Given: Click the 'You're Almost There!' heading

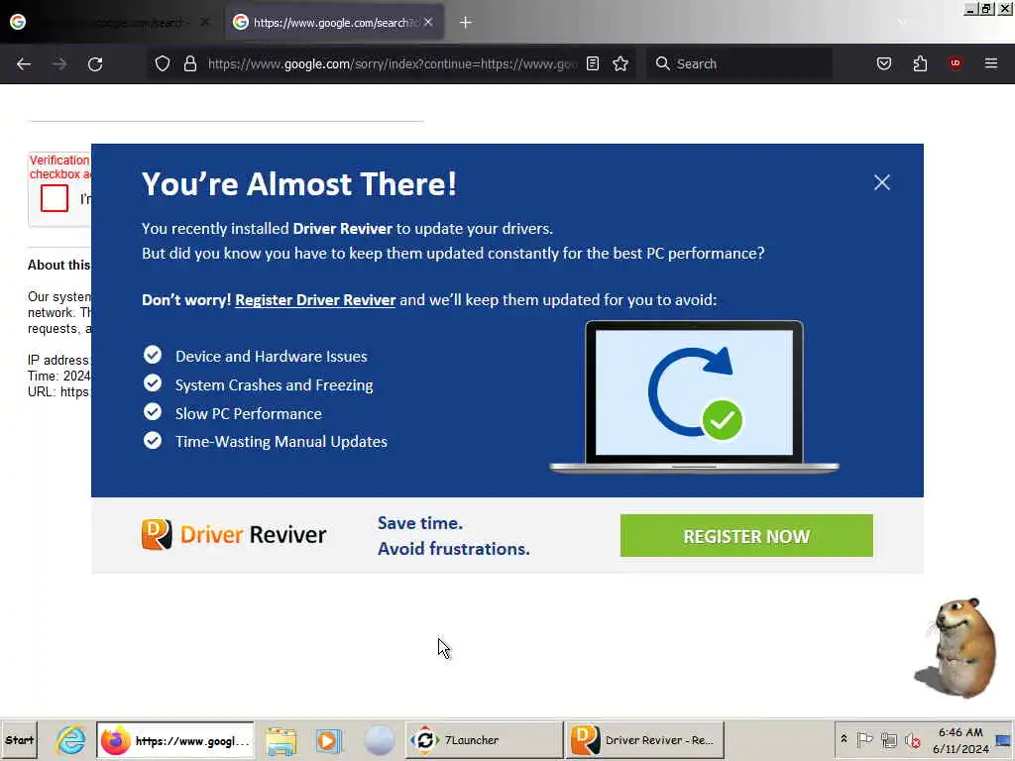Looking at the screenshot, I should 299,184.
